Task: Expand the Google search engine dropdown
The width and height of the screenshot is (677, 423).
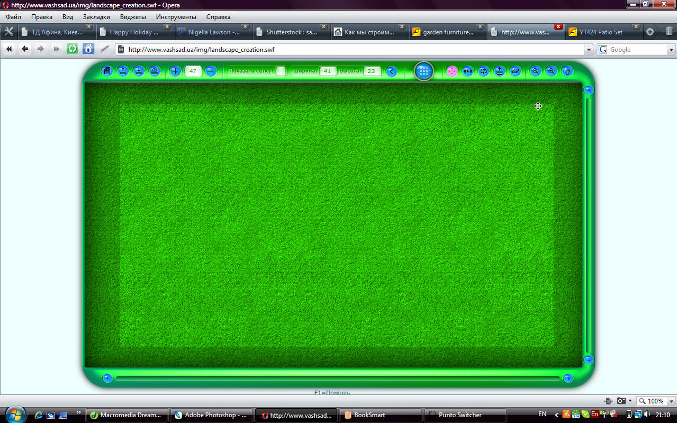Action: 672,49
